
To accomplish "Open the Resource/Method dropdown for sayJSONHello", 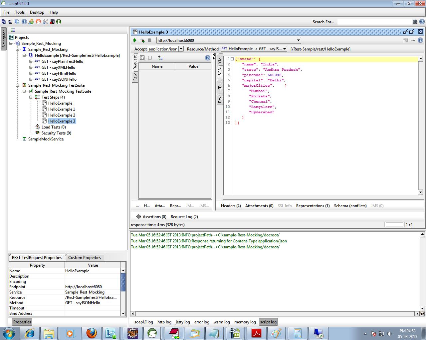I will pyautogui.click(x=285, y=48).
